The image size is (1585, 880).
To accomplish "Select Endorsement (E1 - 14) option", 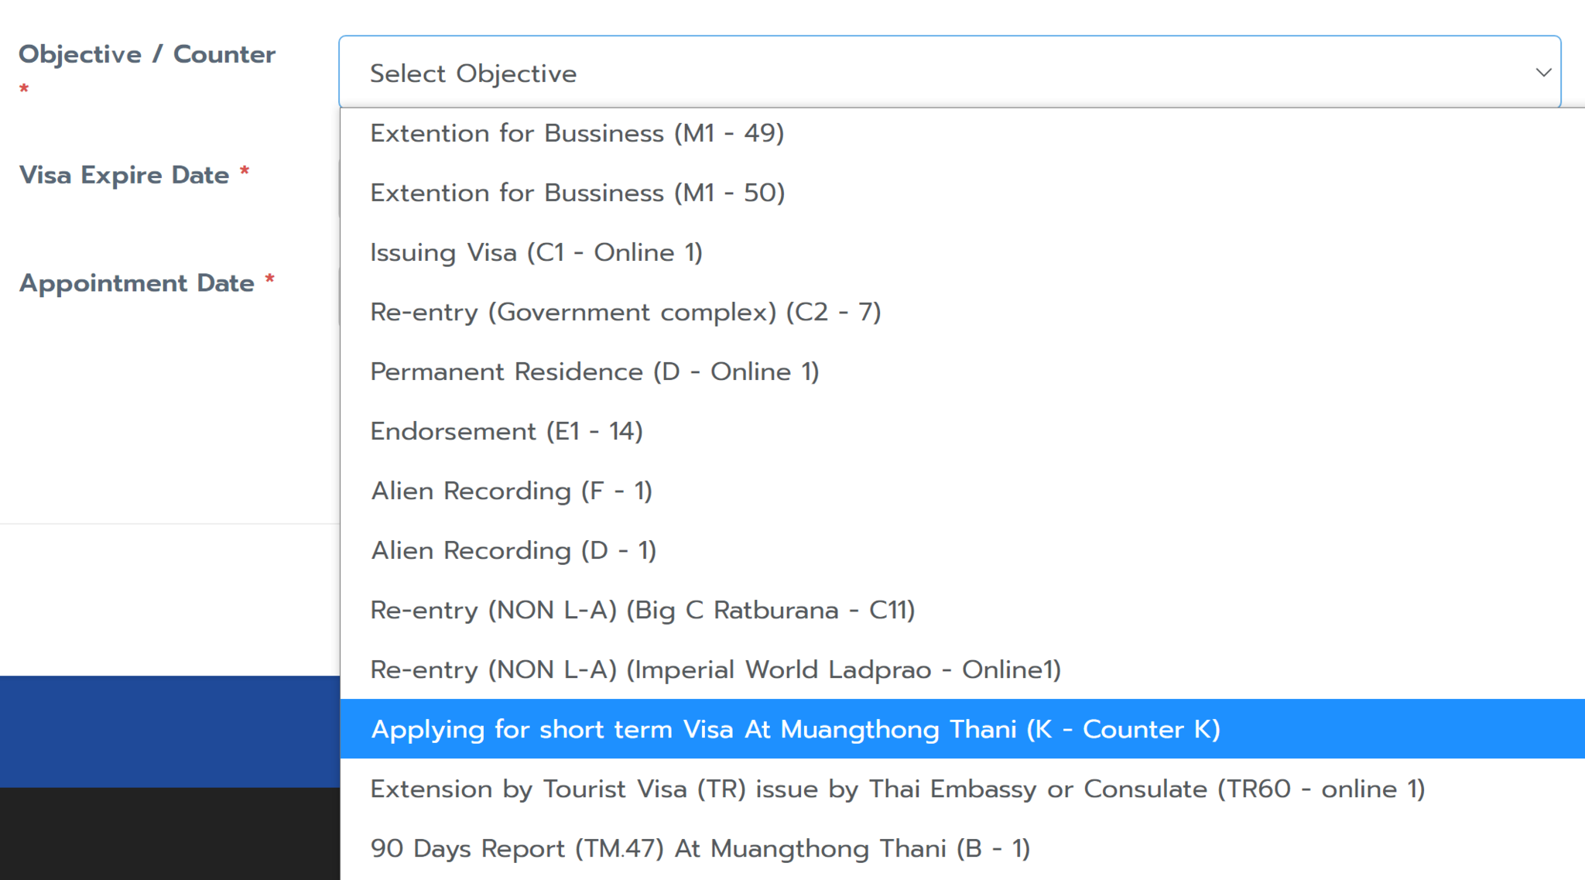I will (507, 431).
